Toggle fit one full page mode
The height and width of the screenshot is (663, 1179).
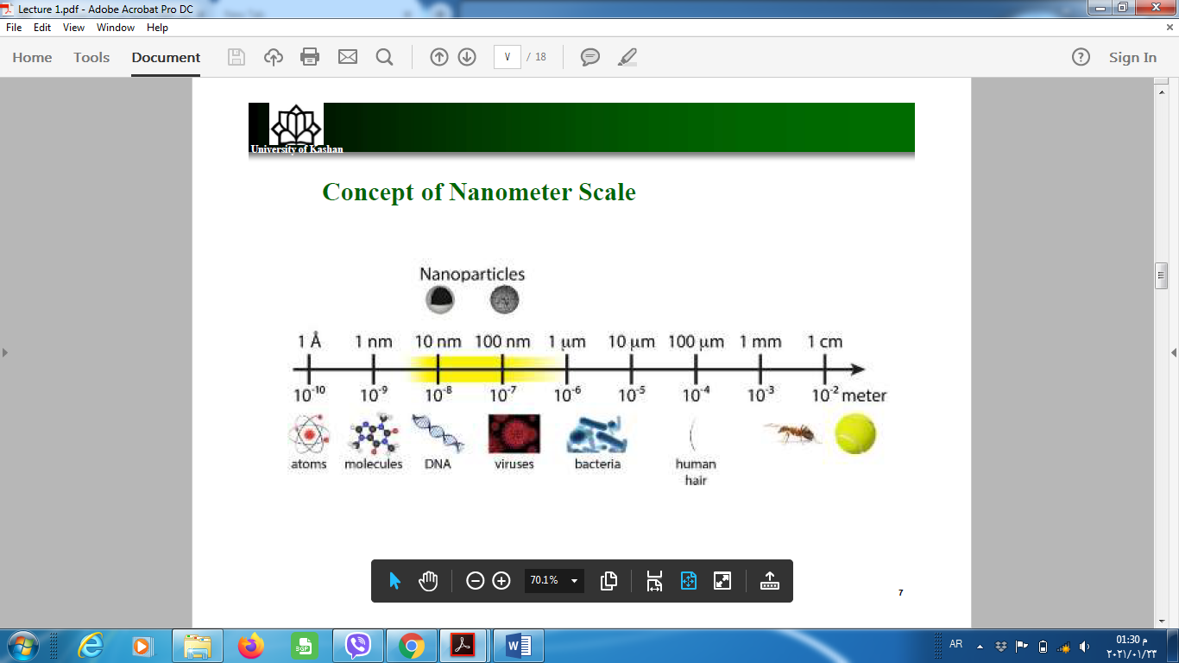coord(722,581)
